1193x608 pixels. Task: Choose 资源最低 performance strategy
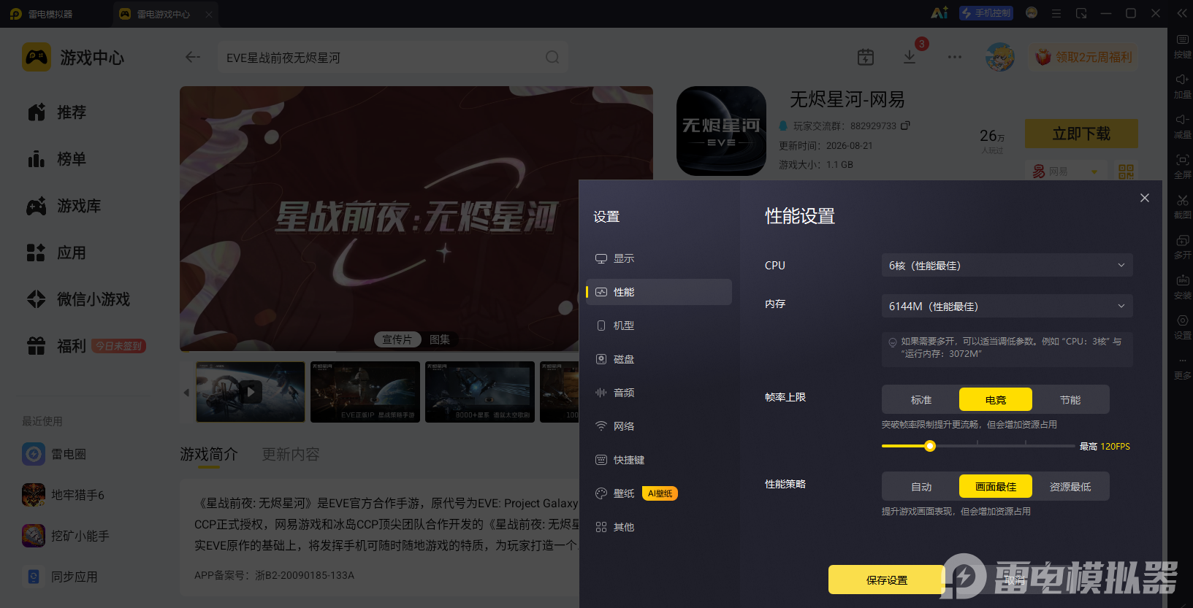tap(1070, 486)
